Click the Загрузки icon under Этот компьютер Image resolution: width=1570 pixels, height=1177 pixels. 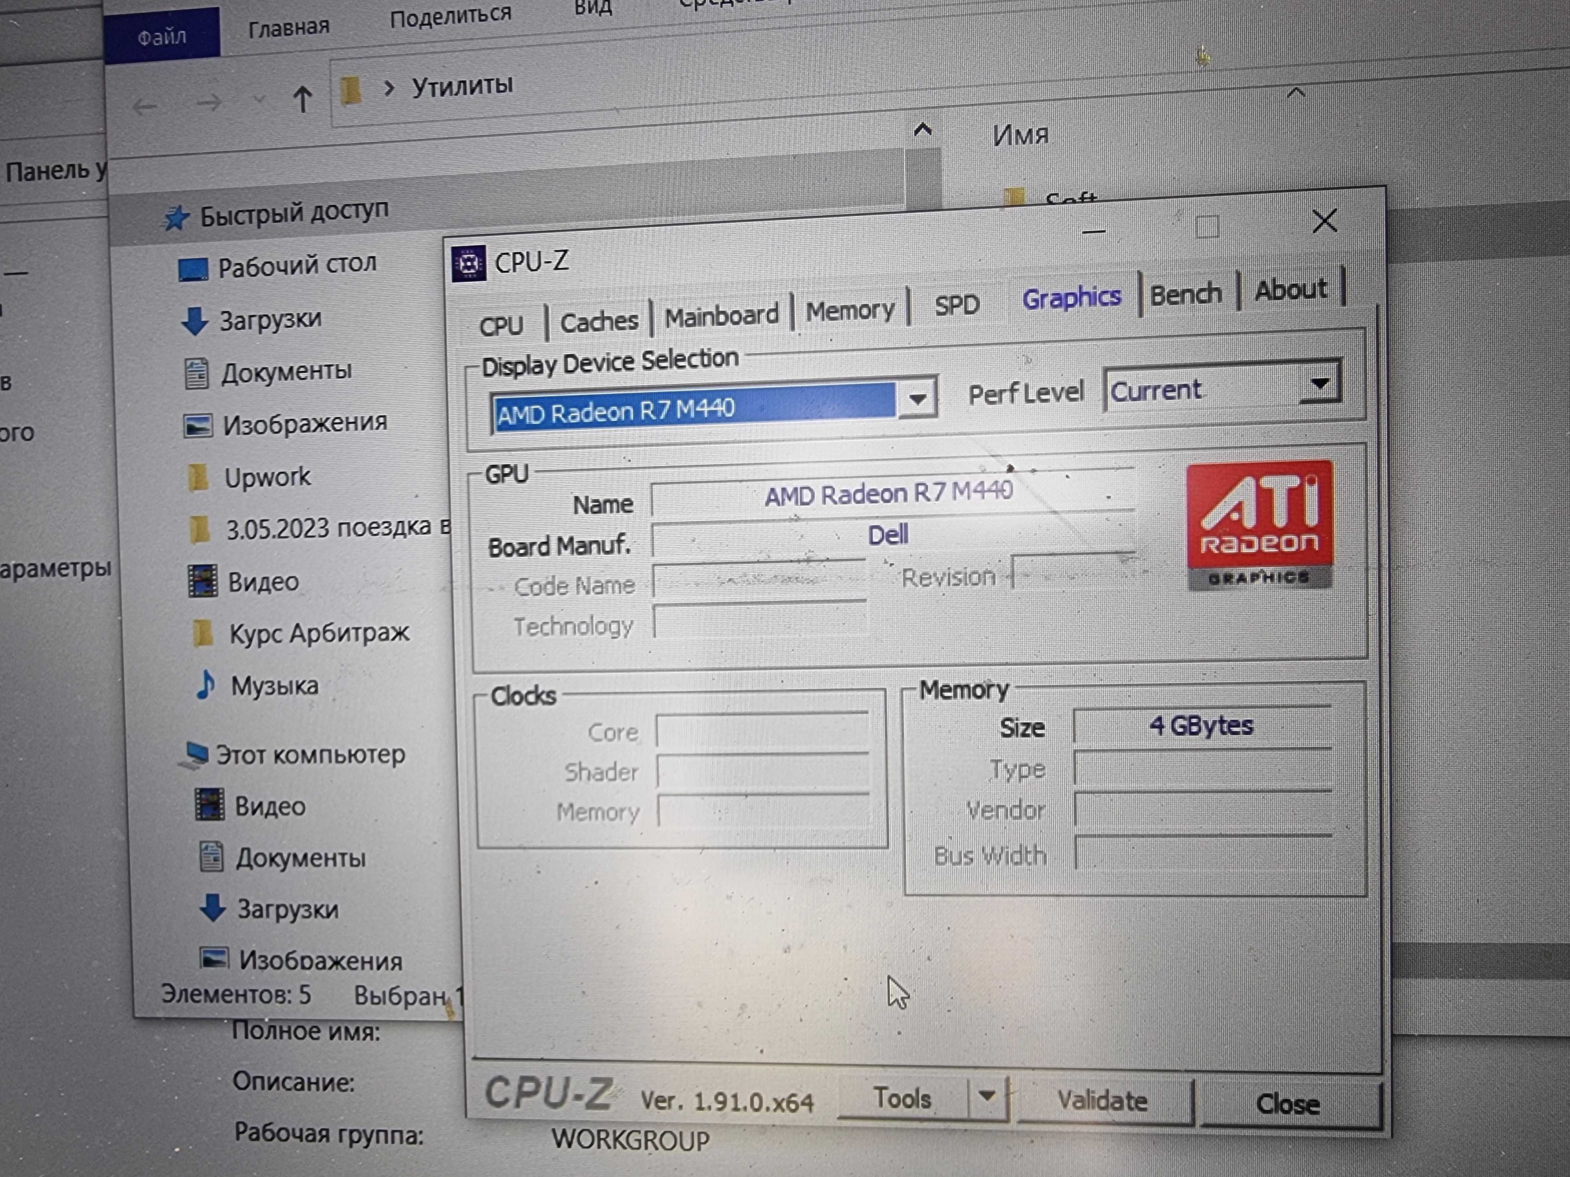point(212,907)
